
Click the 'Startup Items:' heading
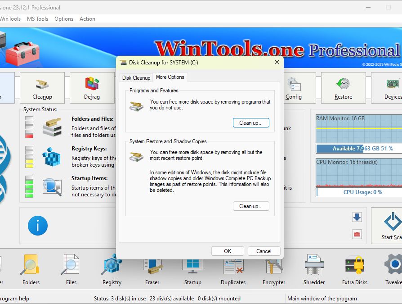tap(89, 178)
